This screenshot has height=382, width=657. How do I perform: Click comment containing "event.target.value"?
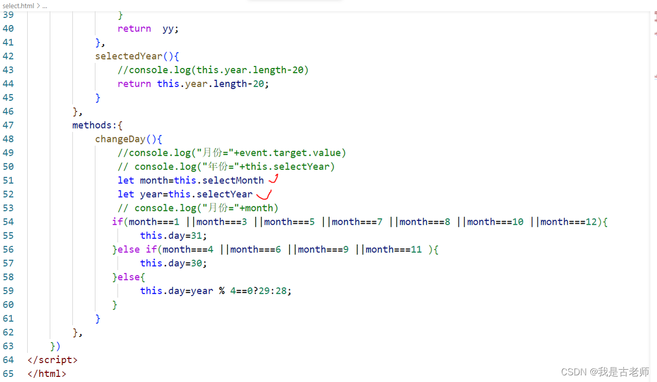[x=232, y=153]
